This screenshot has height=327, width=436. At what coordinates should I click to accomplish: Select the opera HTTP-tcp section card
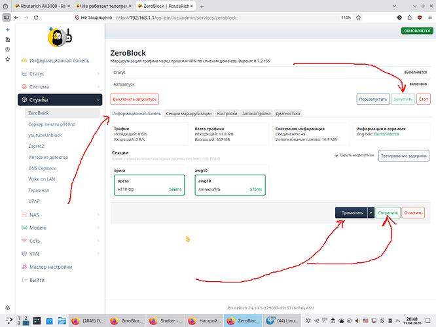click(x=149, y=185)
